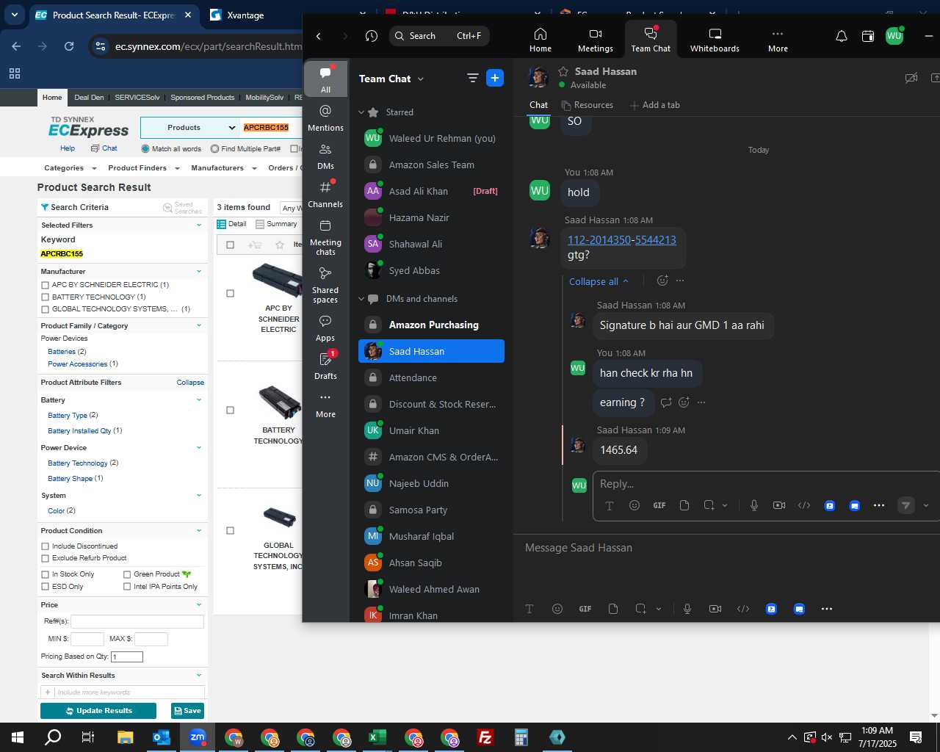Click MIN $ price input field

(87, 639)
